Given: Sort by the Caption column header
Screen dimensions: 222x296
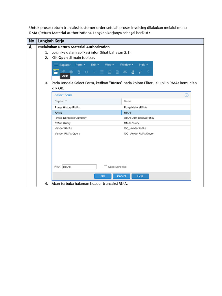Looking at the screenshot, I should click(x=87, y=101).
